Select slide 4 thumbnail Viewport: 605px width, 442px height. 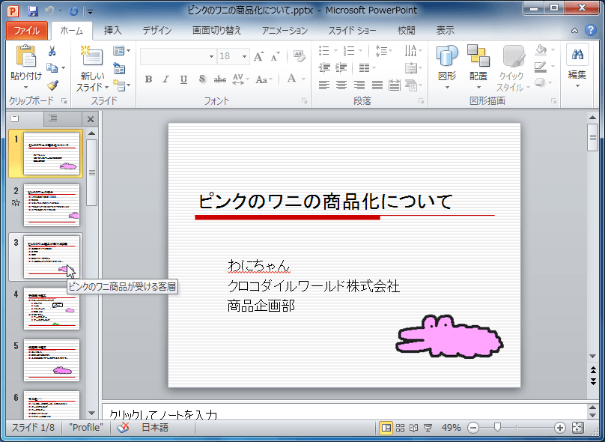[52, 308]
